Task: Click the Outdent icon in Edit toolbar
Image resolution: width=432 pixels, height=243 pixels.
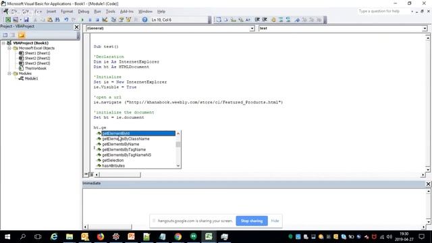Action: tap(265, 20)
